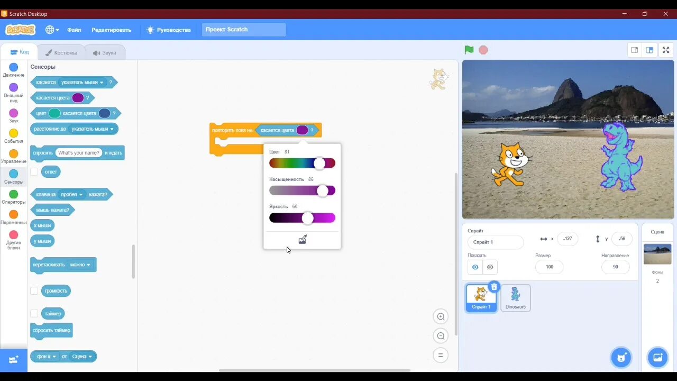Viewport: 677px width, 381px height.
Task: Switch to large stage layout
Action: tap(649, 50)
